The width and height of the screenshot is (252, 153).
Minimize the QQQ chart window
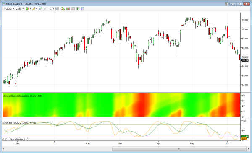tap(233, 4)
